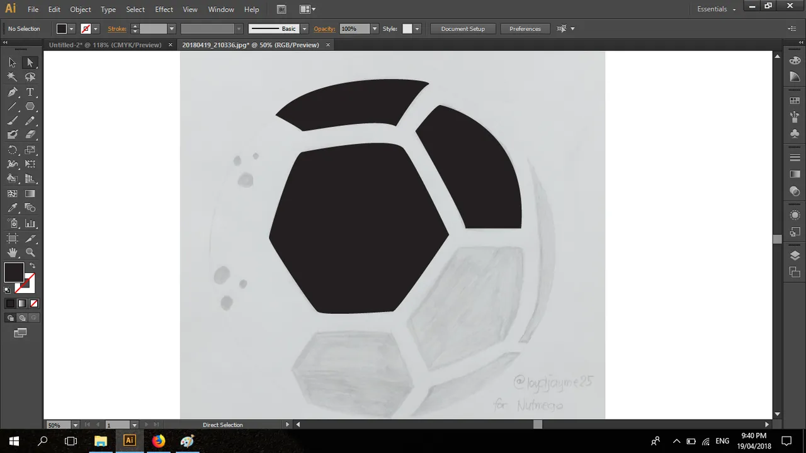Open the Appearance panel icon
Screen dimensions: 806x453
[795, 215]
